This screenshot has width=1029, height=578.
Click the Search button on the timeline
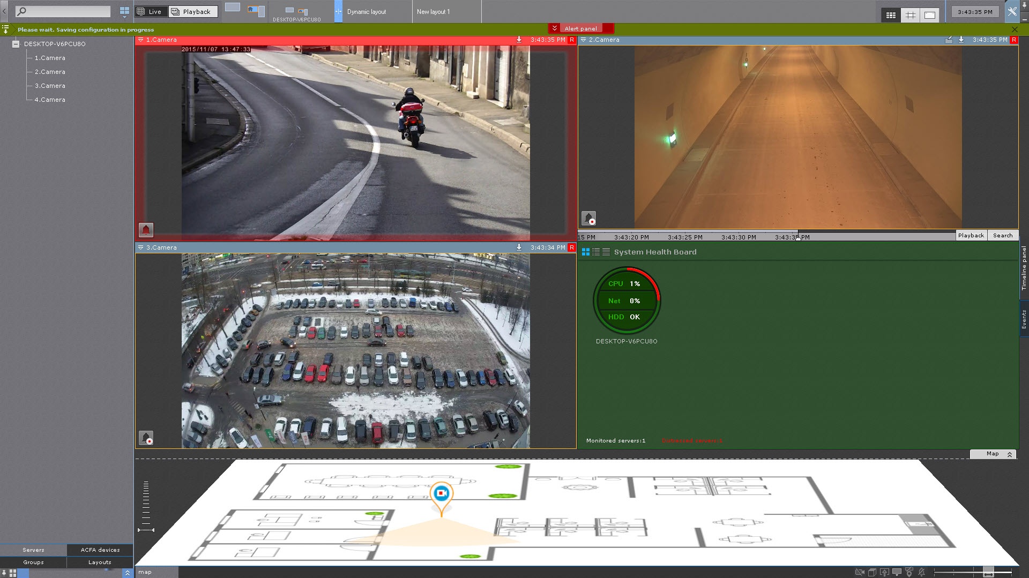coord(1002,235)
